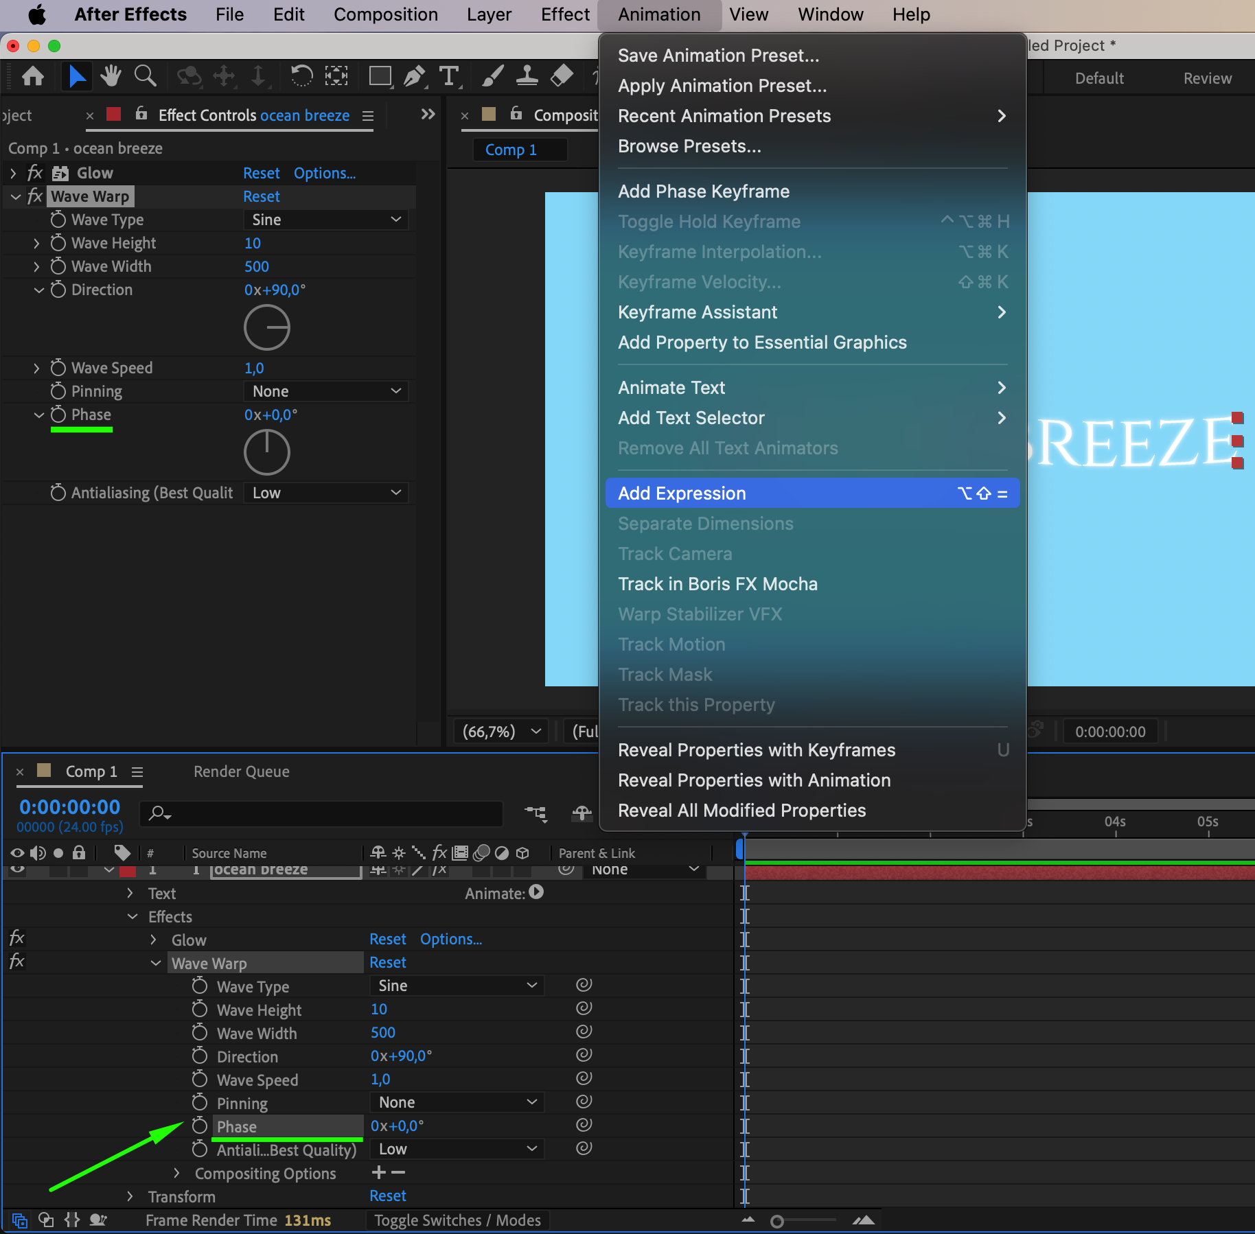Open the Pinning dropdown in timeline
This screenshot has width=1255, height=1234.
point(457,1102)
